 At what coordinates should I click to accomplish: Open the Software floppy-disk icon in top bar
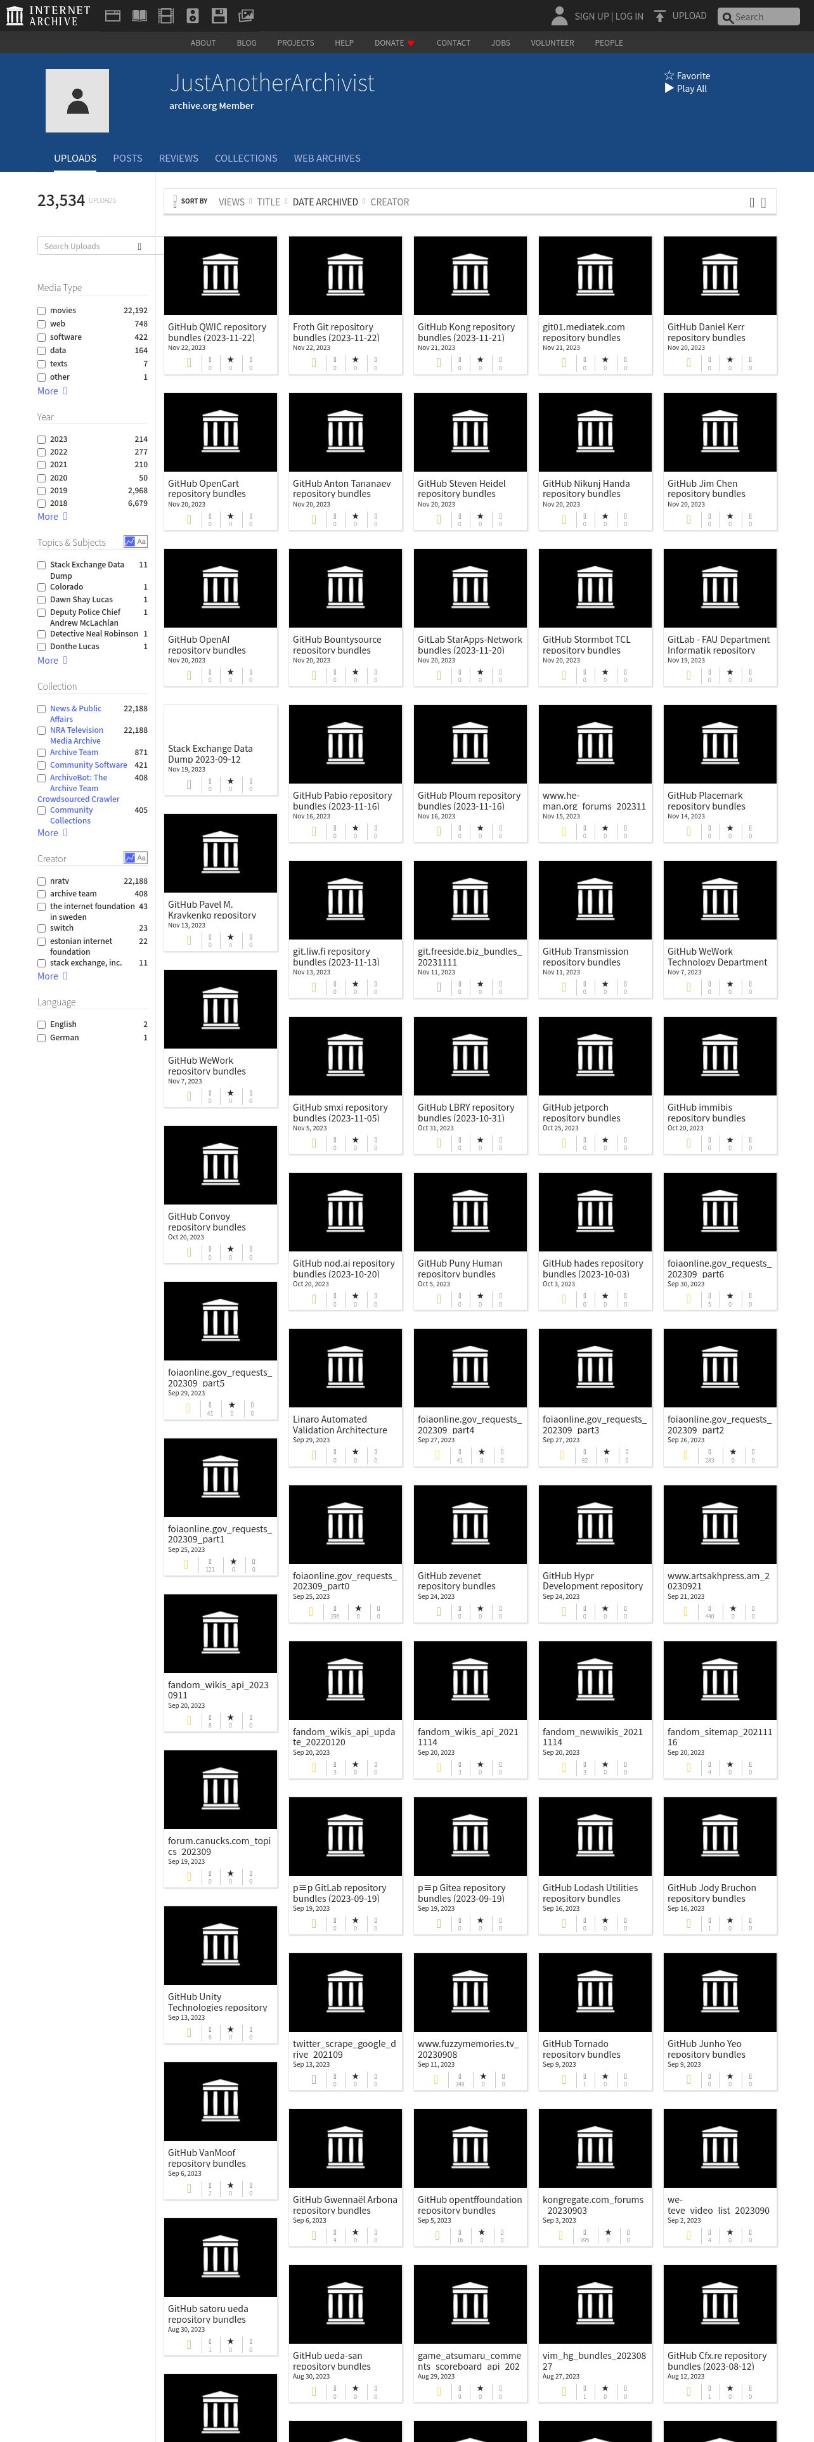pos(219,15)
